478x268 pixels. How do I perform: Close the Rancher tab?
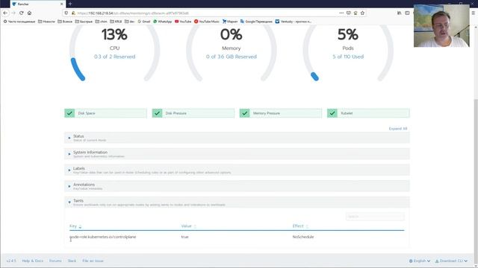61,4
